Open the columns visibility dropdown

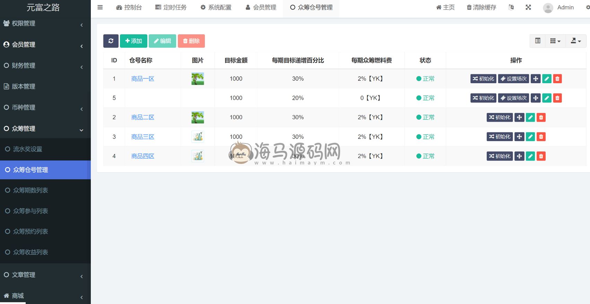point(555,41)
